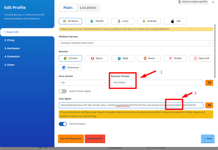
Task: Select the Chrome browser option
Action: (x=70, y=58)
